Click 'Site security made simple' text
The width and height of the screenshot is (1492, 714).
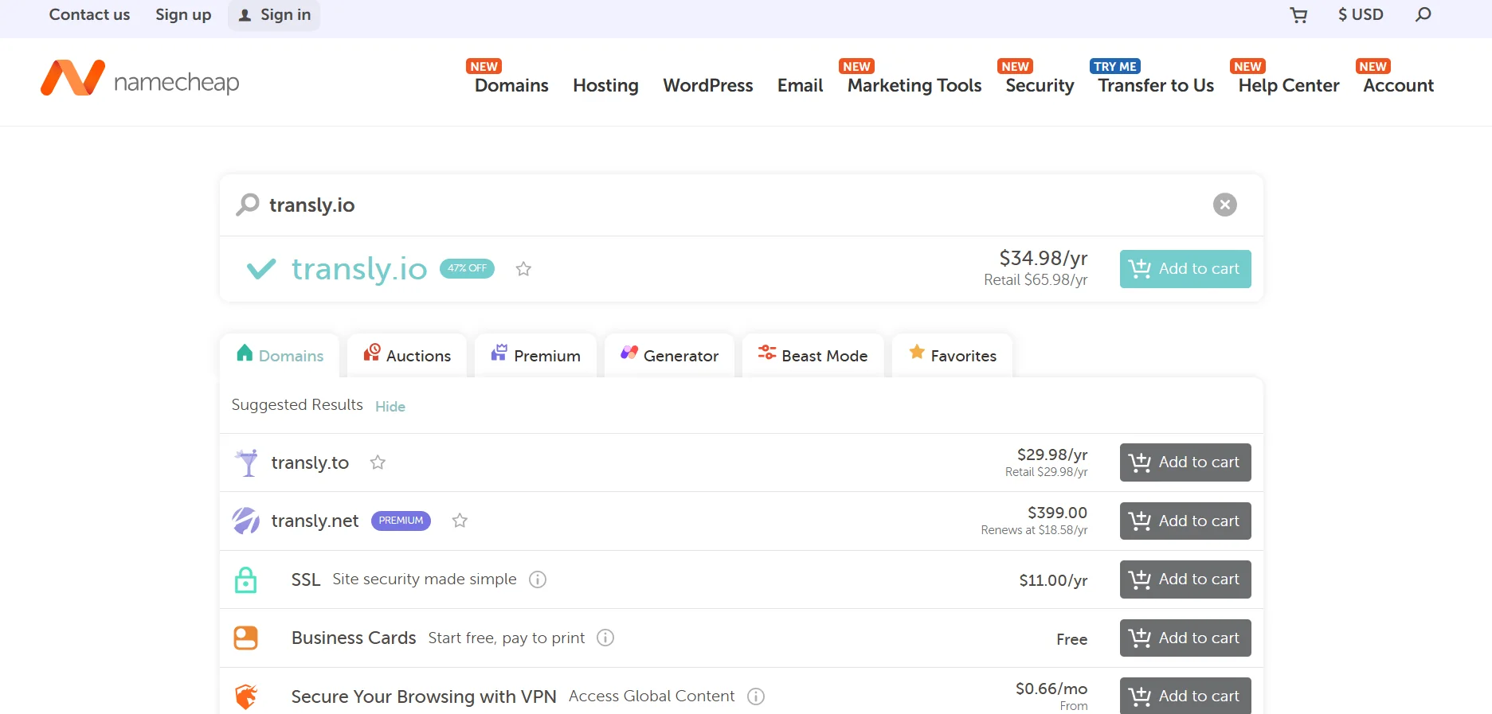tap(425, 579)
